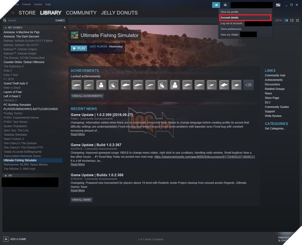Select Left 4 Dead 2

pos(12,97)
